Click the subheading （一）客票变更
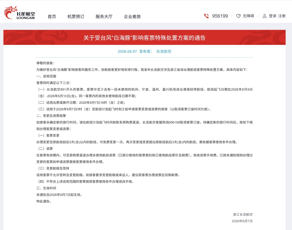The width and height of the screenshot is (292, 230). (x=49, y=135)
